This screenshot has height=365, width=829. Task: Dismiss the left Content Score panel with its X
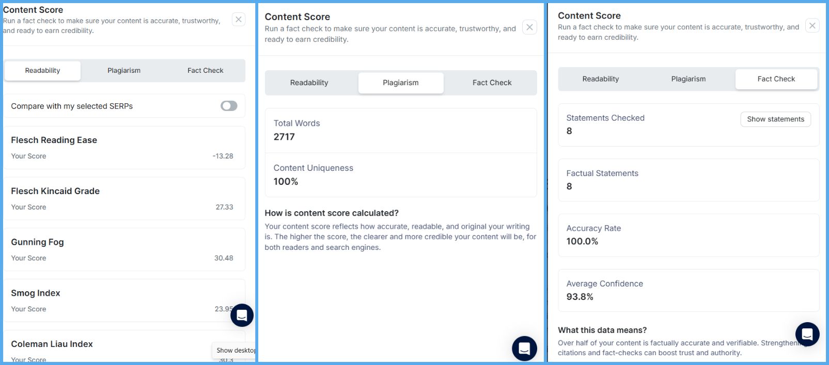coord(238,19)
